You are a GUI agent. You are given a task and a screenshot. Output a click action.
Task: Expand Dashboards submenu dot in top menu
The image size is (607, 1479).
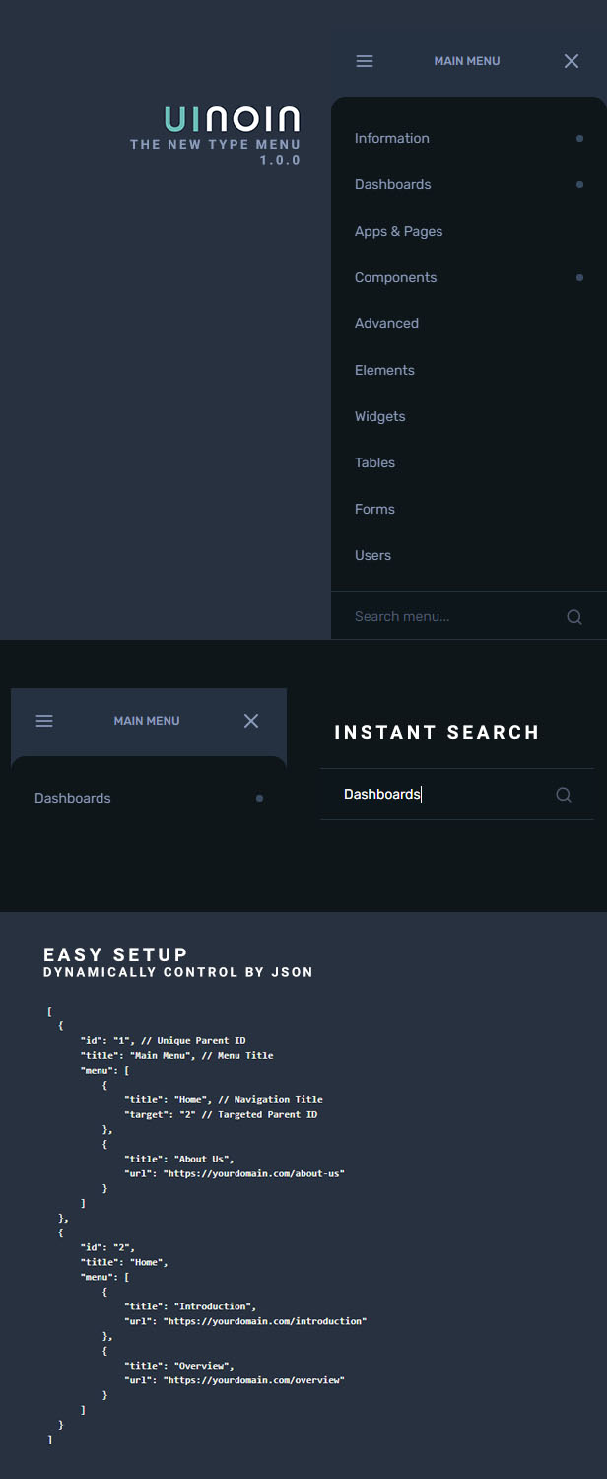[579, 185]
